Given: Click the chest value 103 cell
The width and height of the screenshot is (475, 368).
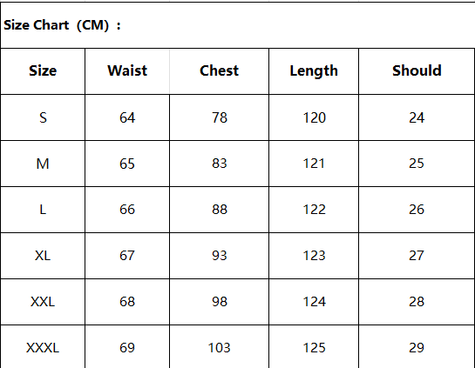Looking at the screenshot, I should pyautogui.click(x=219, y=347).
